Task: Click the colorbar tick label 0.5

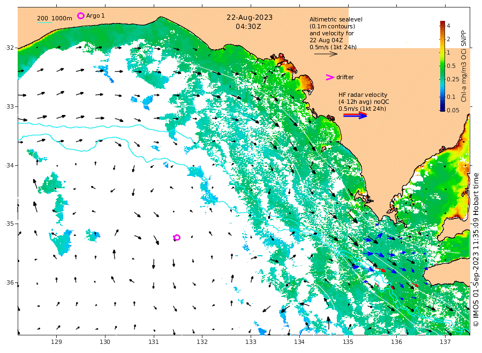Action: pyautogui.click(x=451, y=66)
